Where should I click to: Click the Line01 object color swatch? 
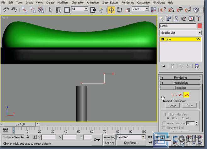[199, 26]
